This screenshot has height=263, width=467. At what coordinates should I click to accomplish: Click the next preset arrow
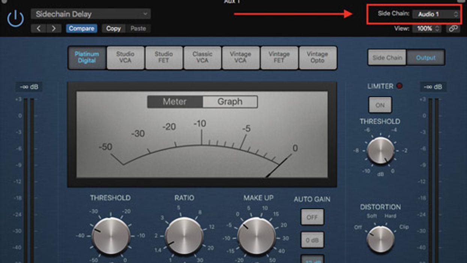coord(54,28)
